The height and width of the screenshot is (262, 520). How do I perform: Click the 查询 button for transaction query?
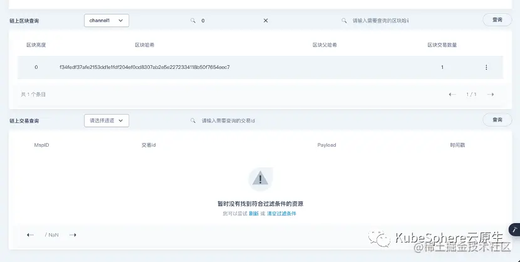click(x=497, y=120)
